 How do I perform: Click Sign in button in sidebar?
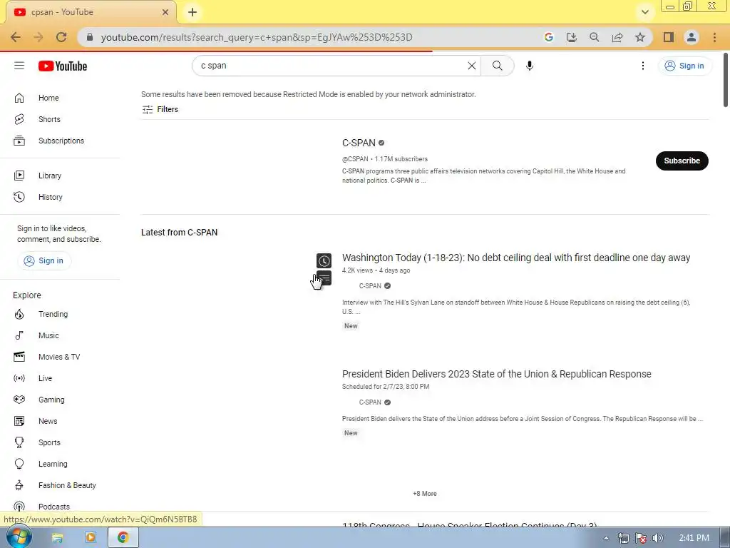coord(44,260)
